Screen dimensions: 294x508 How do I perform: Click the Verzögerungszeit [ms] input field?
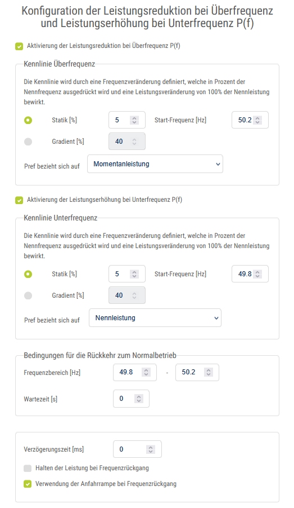137,449
